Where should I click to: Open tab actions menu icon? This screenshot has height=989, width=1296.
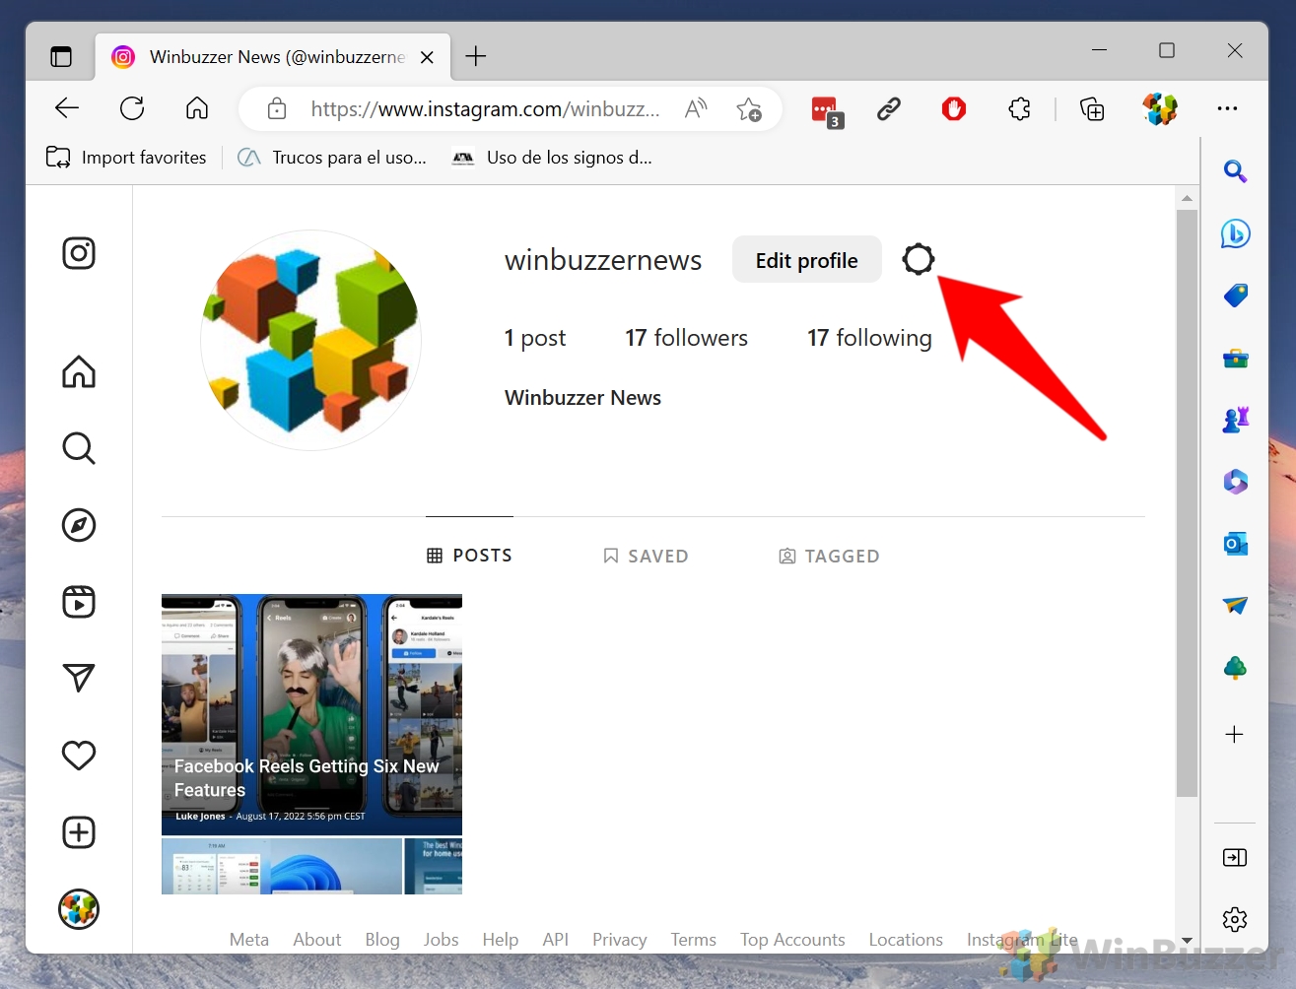[61, 56]
